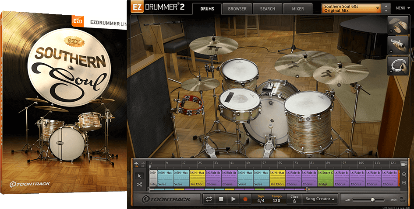Click the small icon on the Intro block
The width and height of the screenshot is (414, 209).
coord(152,173)
